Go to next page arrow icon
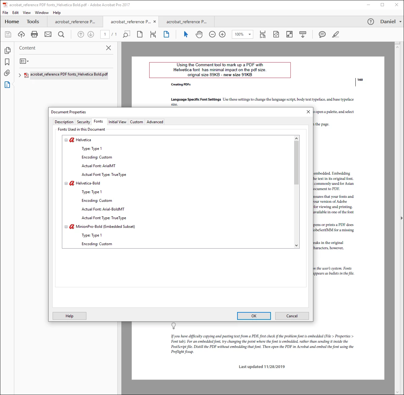The height and width of the screenshot is (395, 404). click(x=91, y=34)
